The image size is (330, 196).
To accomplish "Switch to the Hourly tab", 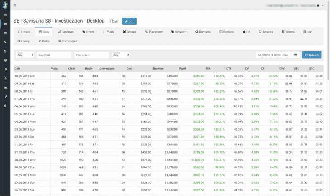I will (x=24, y=41).
